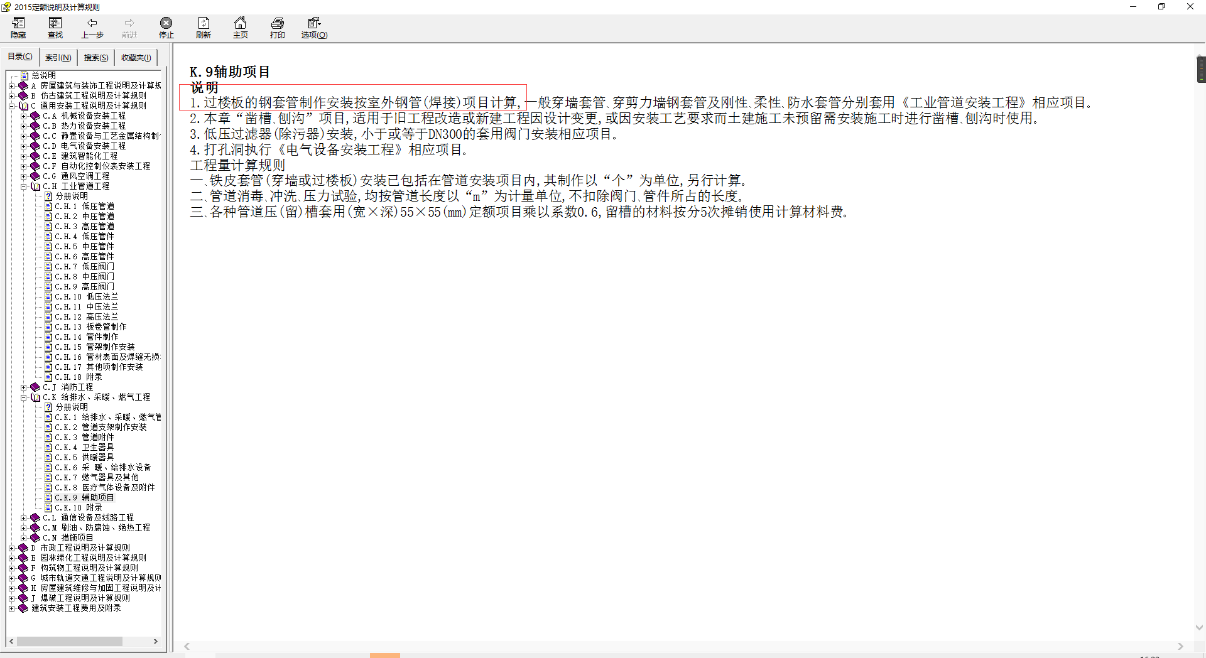Expand the C.A 机械设备安装工程 node
Screen dimensions: 1206x658
point(23,116)
